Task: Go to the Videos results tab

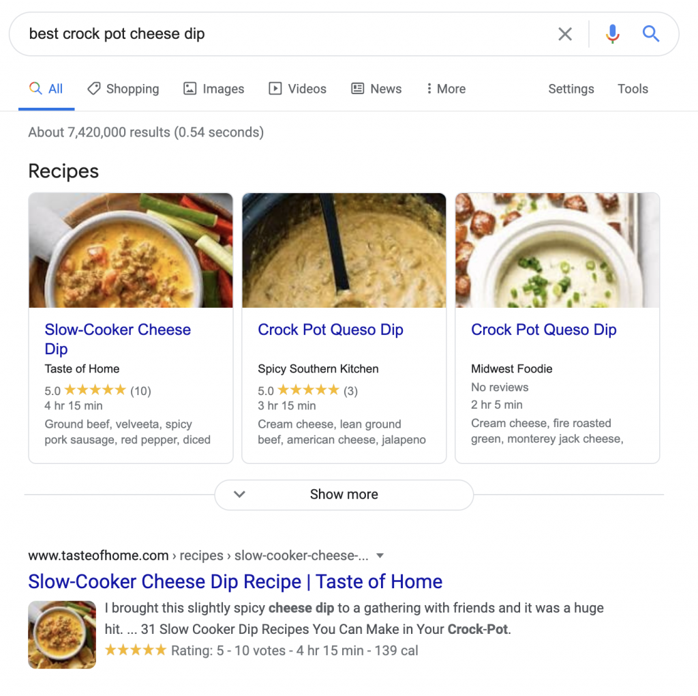Action: pyautogui.click(x=298, y=89)
